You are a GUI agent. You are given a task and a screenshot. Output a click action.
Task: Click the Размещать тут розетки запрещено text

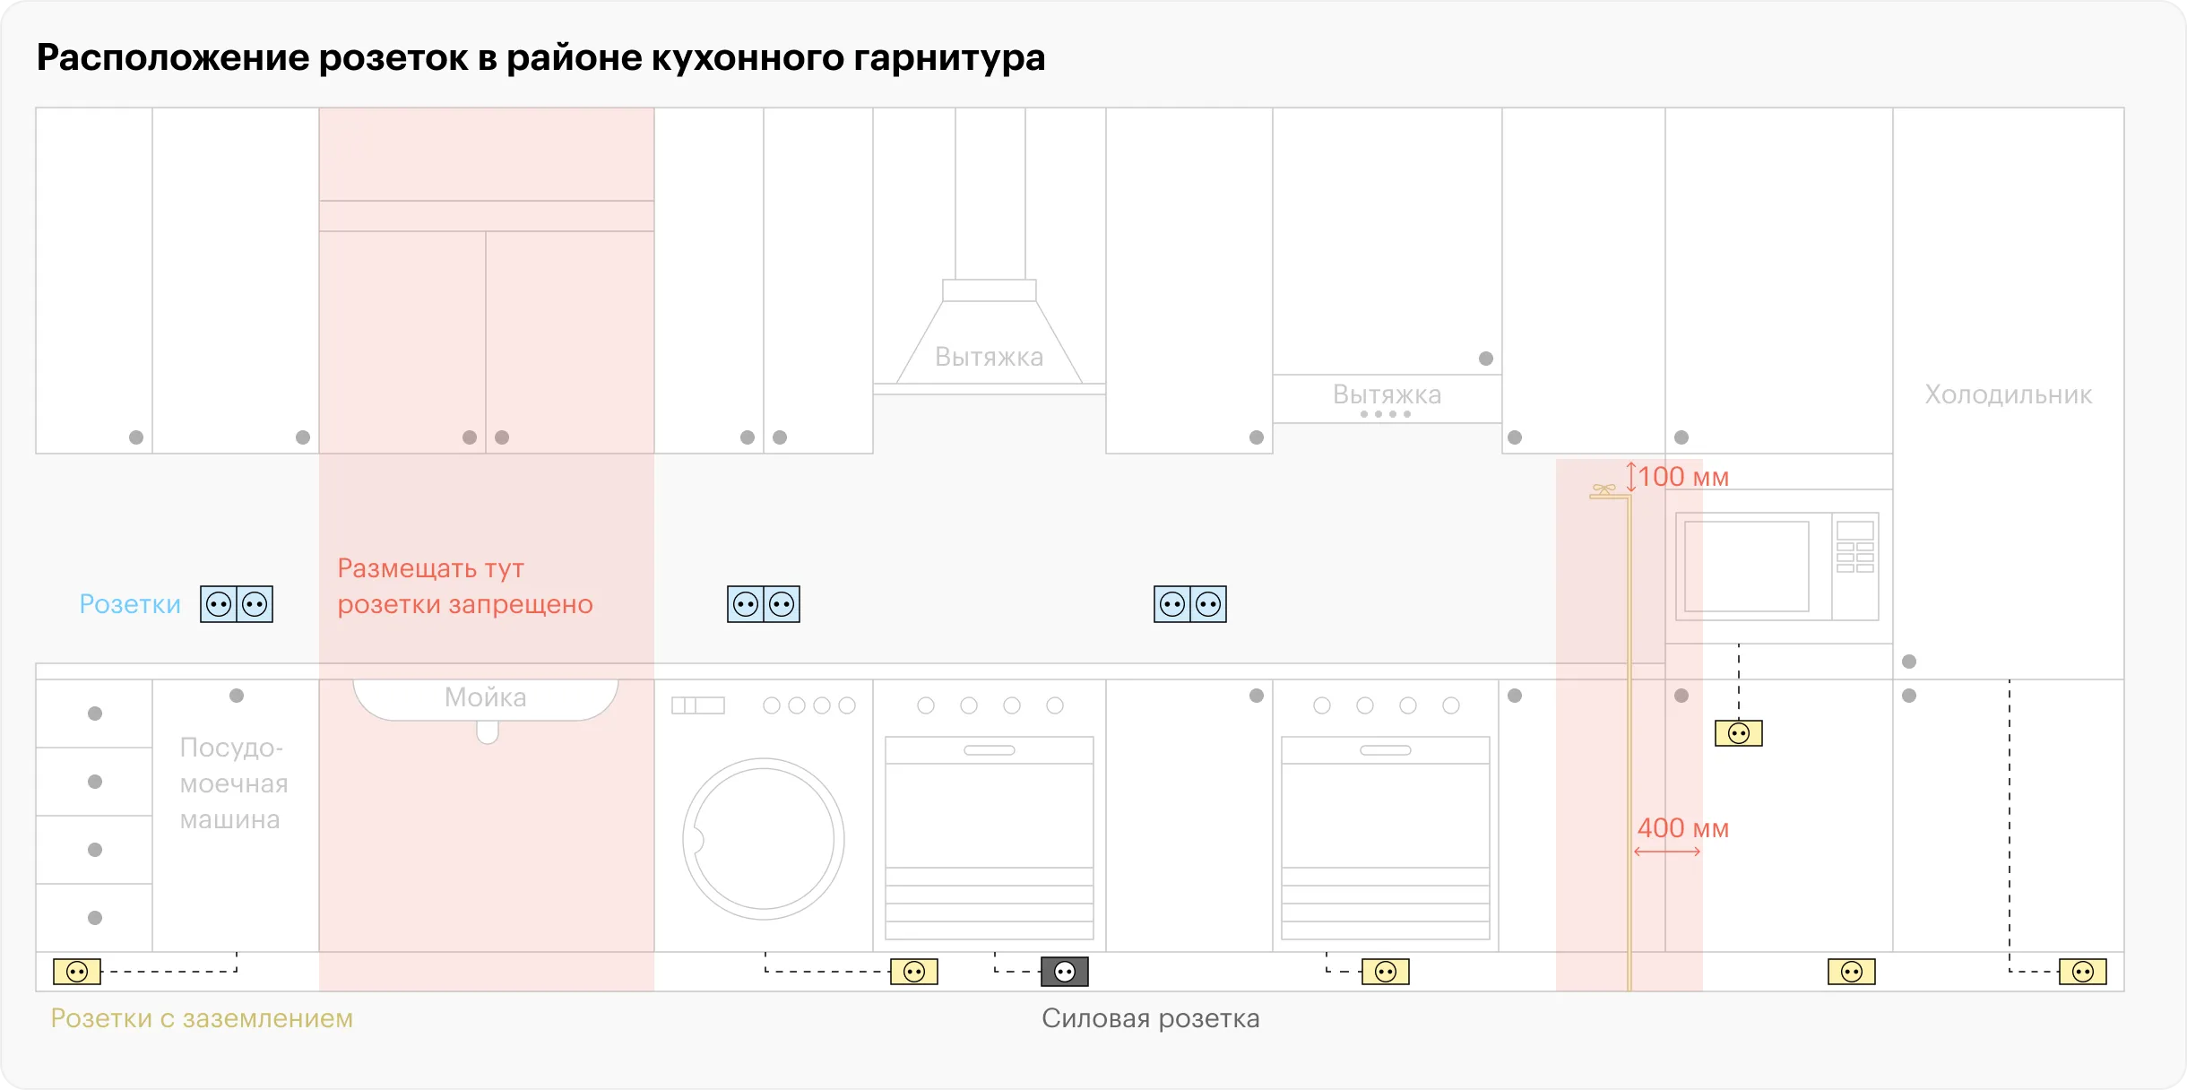tap(464, 586)
